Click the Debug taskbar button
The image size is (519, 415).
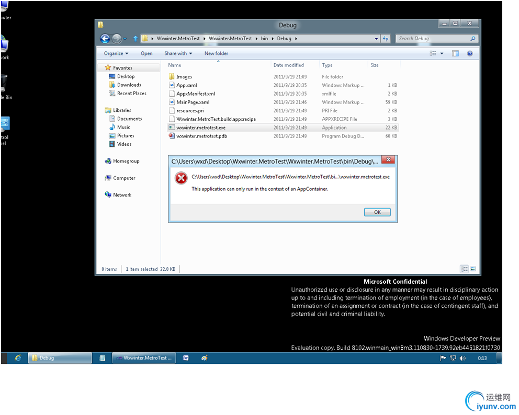60,358
